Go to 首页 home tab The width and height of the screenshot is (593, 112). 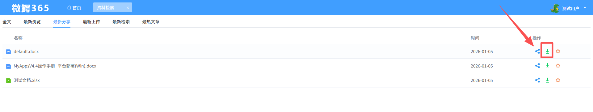(74, 8)
